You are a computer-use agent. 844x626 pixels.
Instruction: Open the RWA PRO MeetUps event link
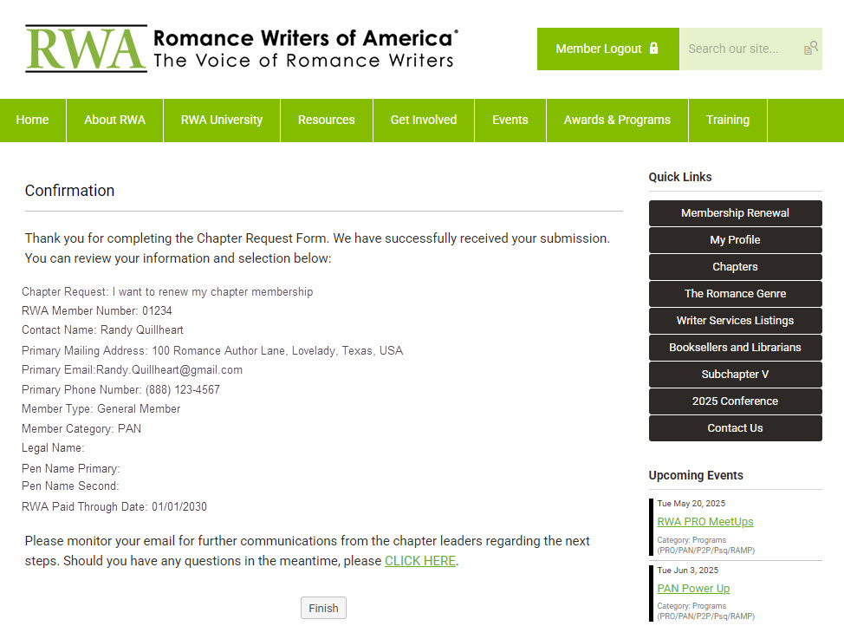pyautogui.click(x=705, y=521)
